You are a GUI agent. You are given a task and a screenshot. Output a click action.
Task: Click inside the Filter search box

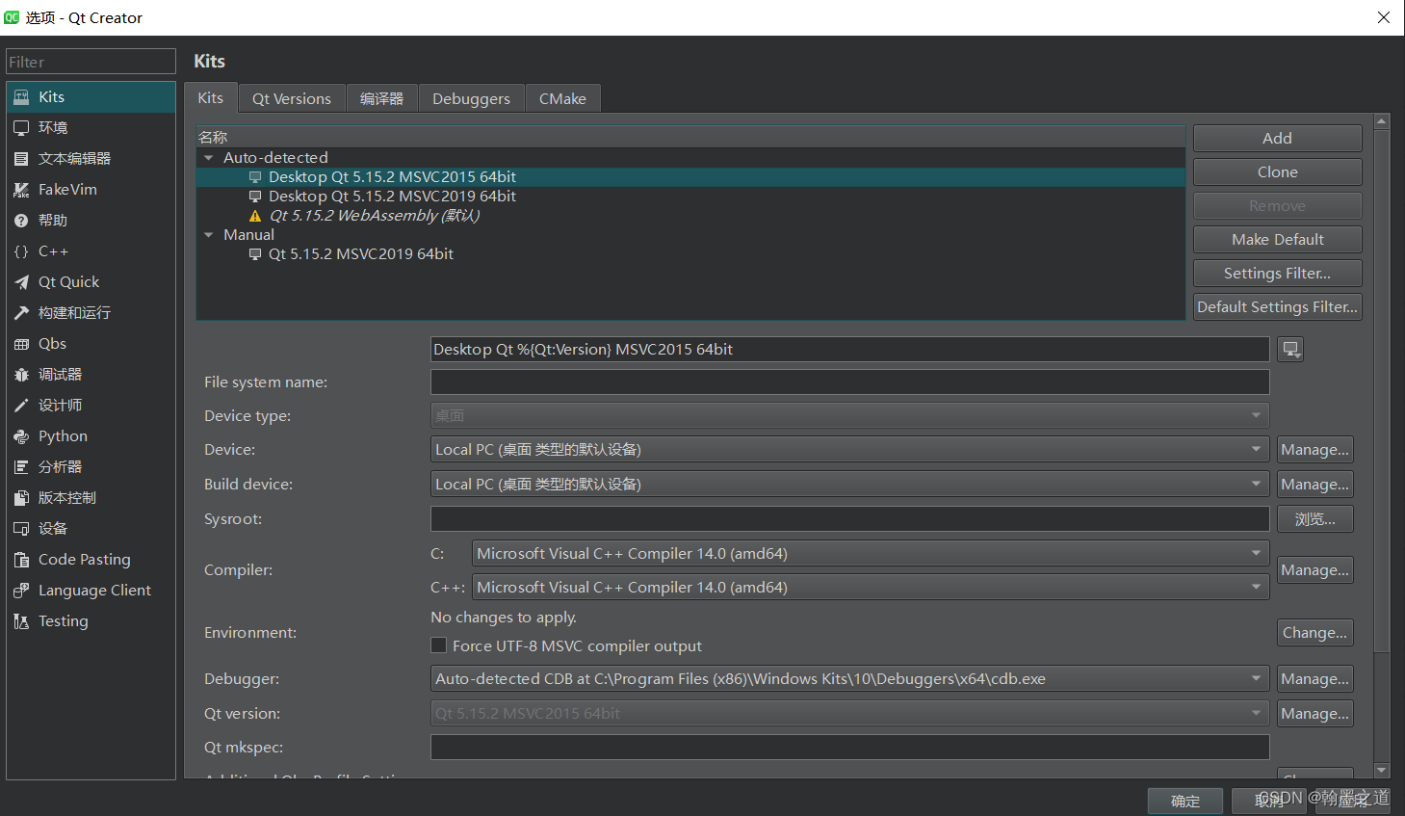tap(91, 61)
